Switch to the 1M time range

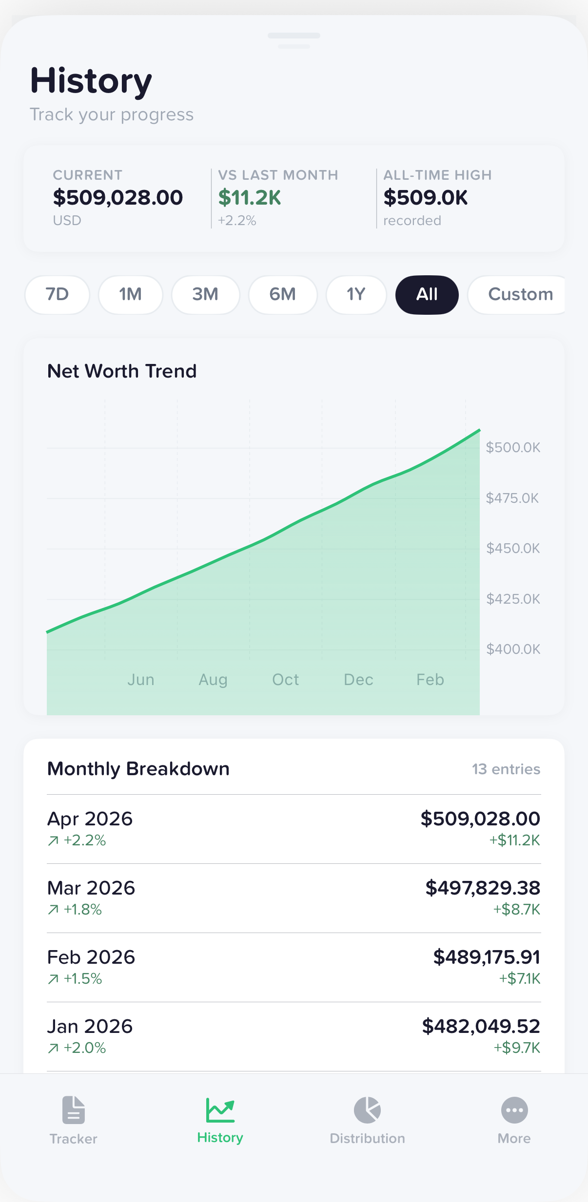130,294
